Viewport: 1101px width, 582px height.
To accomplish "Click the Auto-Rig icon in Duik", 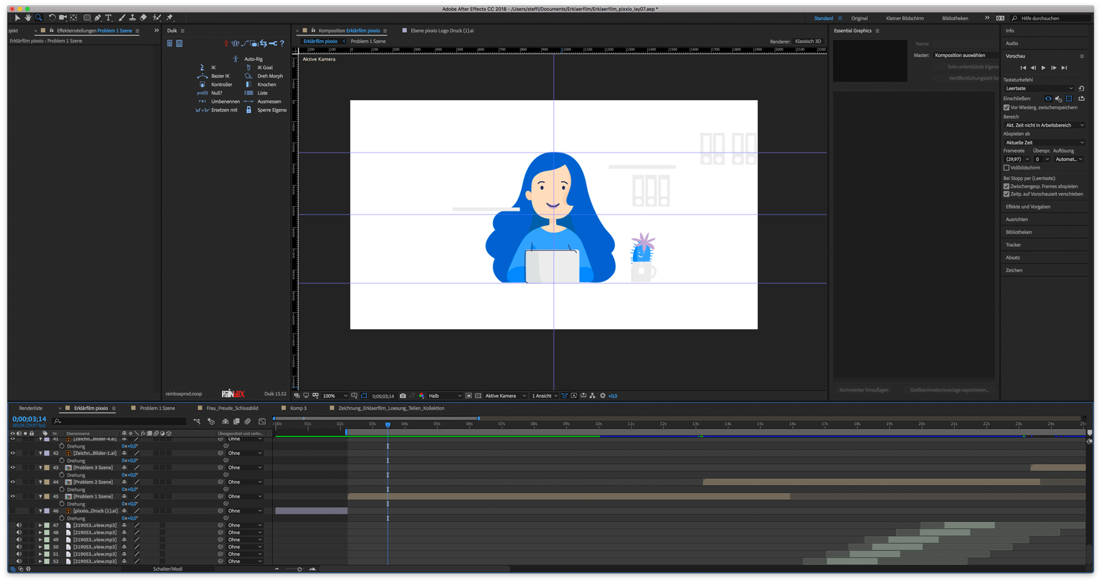I will (x=235, y=59).
